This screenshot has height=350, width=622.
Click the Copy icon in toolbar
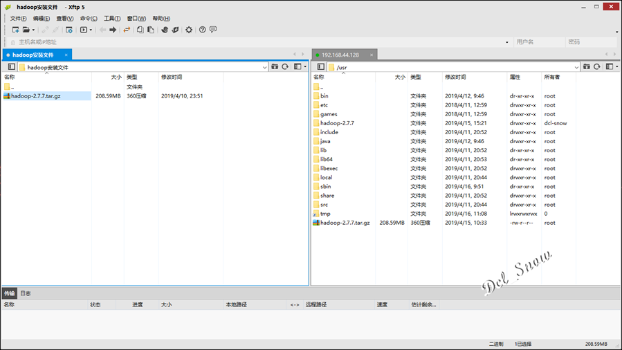[140, 30]
